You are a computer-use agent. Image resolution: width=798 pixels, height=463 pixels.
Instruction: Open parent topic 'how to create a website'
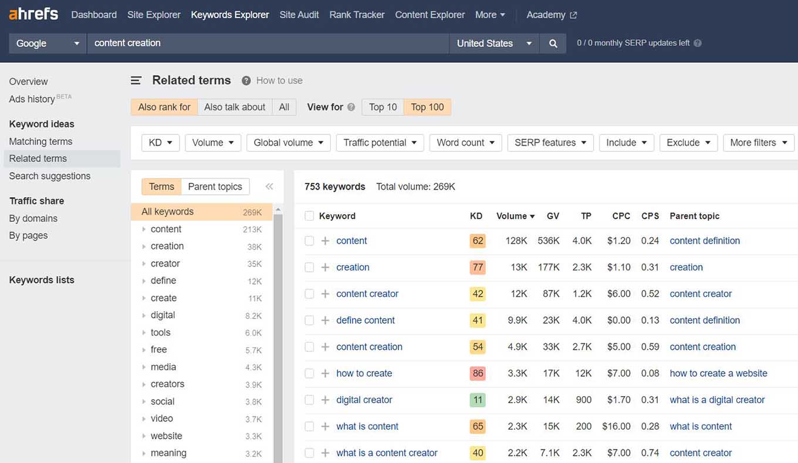tap(719, 373)
